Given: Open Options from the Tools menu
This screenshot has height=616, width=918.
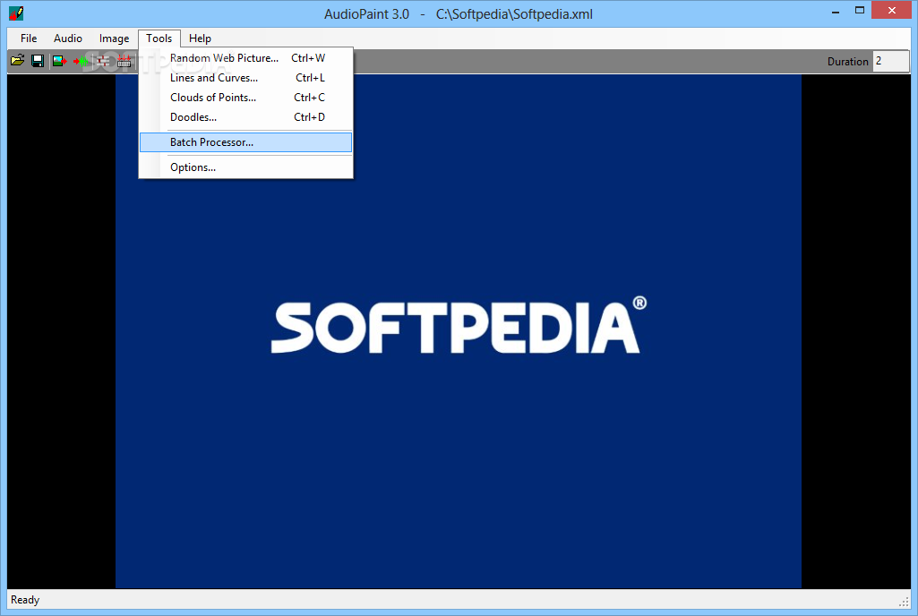Looking at the screenshot, I should point(246,167).
